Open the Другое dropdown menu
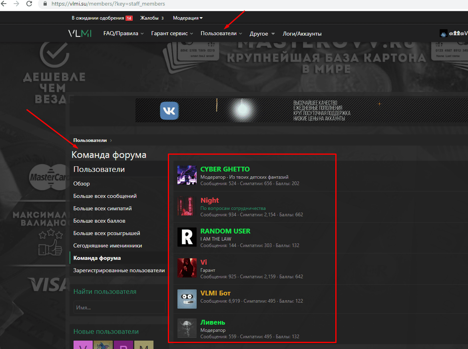 tap(262, 34)
